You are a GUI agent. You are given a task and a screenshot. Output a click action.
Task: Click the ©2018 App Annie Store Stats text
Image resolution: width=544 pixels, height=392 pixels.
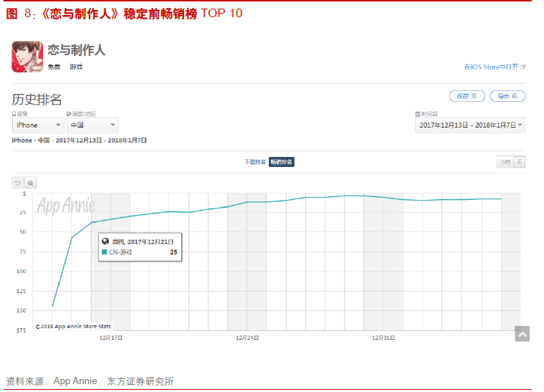[73, 327]
